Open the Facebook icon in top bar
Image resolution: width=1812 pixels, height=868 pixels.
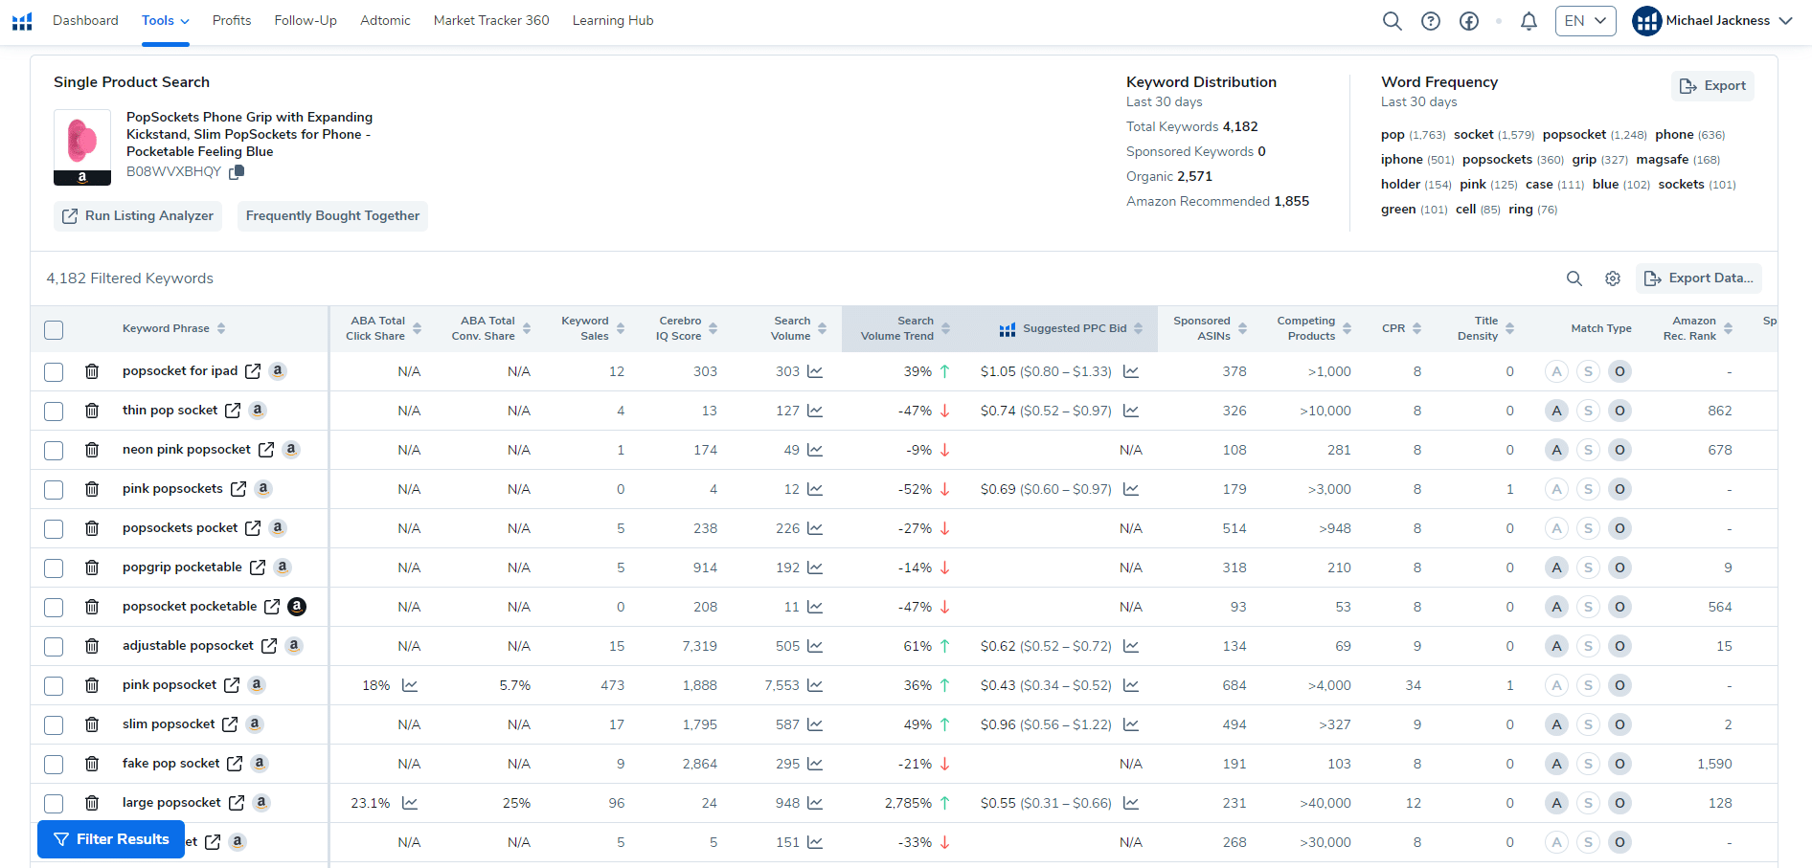(x=1469, y=21)
